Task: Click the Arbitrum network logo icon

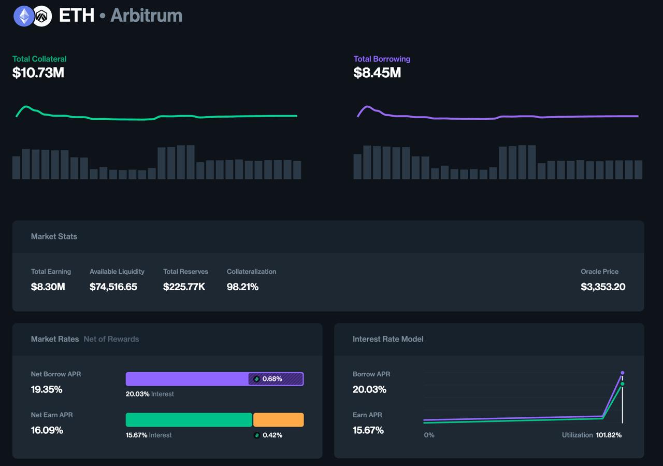Action: point(42,17)
